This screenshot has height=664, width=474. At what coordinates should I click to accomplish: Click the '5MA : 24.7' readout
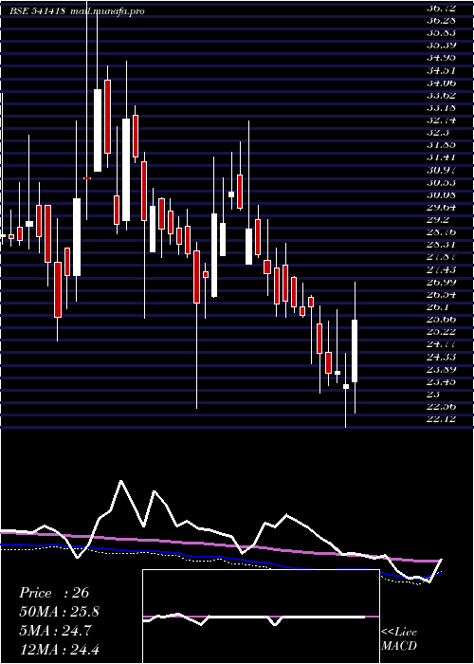coord(55,631)
